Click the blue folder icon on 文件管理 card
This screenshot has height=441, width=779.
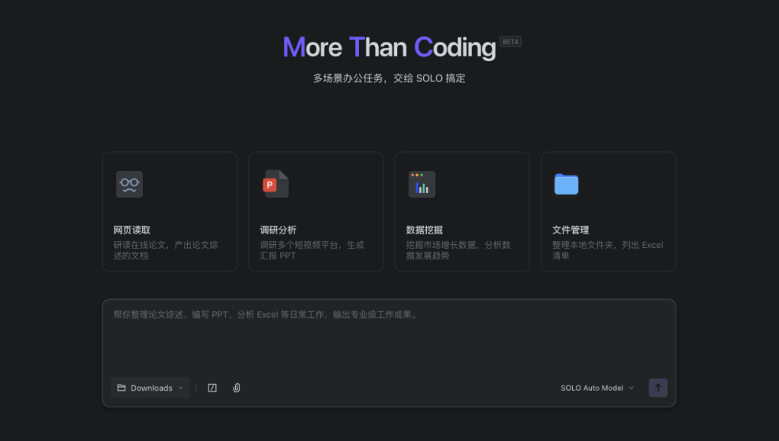tap(568, 184)
